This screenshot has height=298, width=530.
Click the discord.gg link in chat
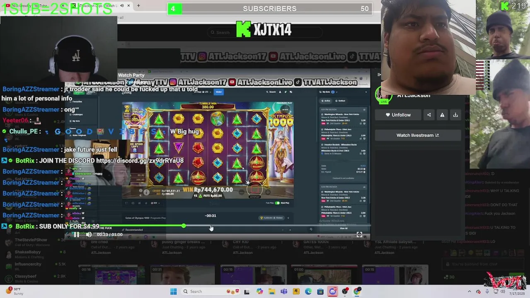coord(140,161)
